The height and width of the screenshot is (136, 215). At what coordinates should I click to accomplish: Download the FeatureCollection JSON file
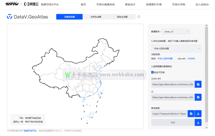click(198, 114)
